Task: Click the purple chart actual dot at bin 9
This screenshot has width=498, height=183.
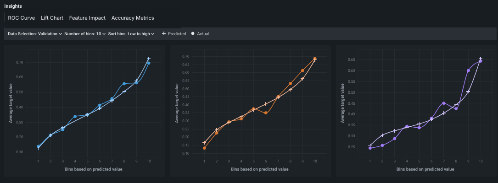Action: coord(468,71)
